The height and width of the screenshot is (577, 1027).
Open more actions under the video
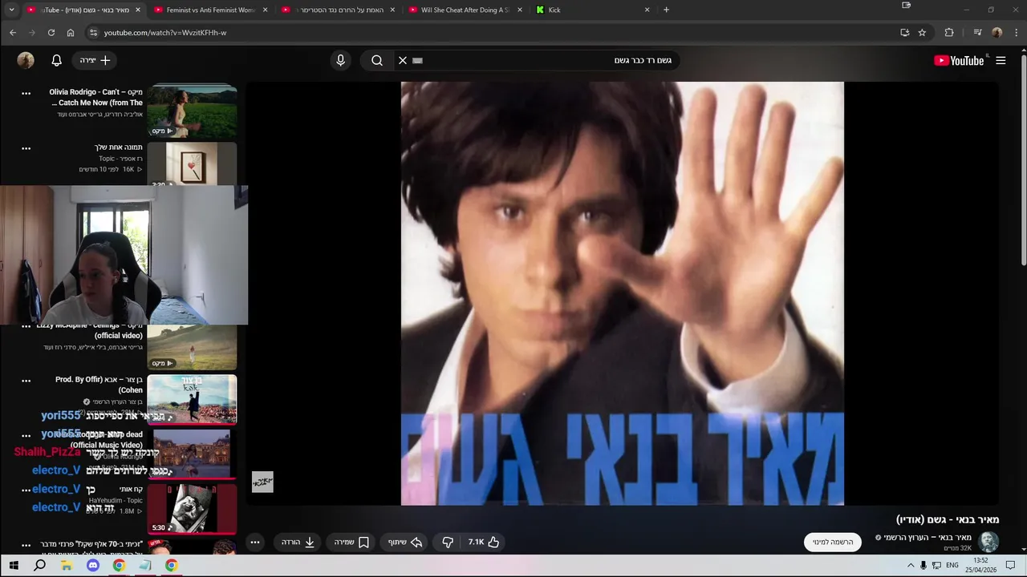point(255,543)
